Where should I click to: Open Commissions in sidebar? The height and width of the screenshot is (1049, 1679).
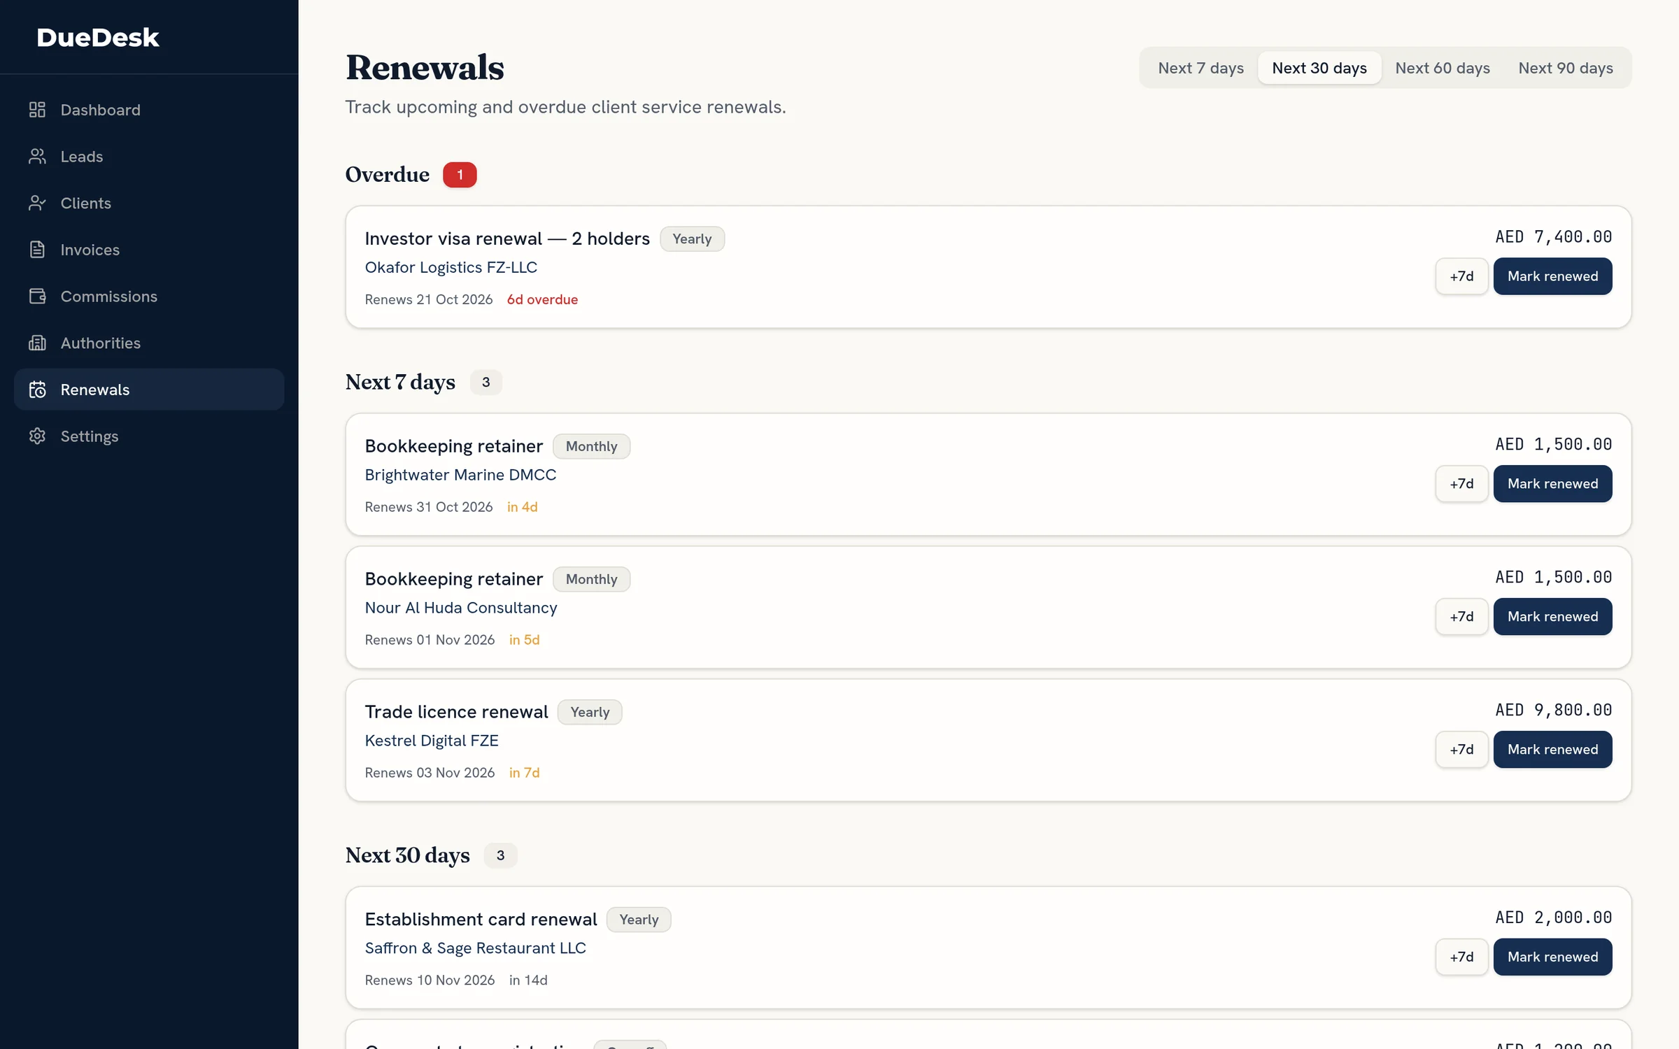(149, 296)
